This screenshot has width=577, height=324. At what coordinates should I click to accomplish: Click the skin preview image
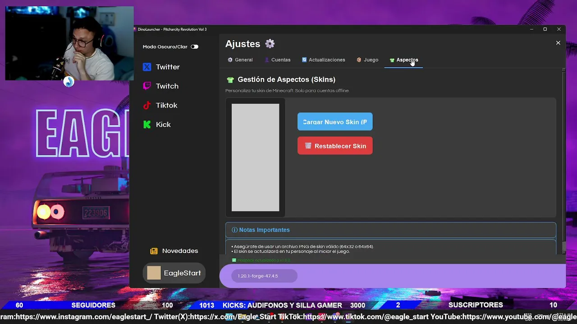tap(255, 157)
